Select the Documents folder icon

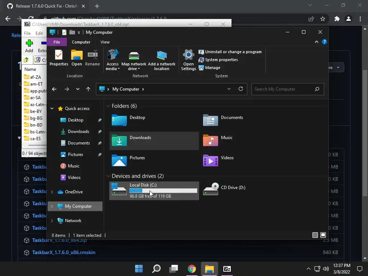(211, 120)
